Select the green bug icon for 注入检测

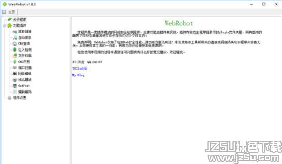pyautogui.click(x=15, y=50)
